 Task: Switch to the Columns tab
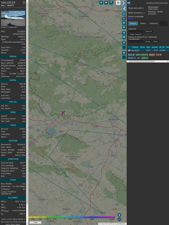tap(154, 24)
